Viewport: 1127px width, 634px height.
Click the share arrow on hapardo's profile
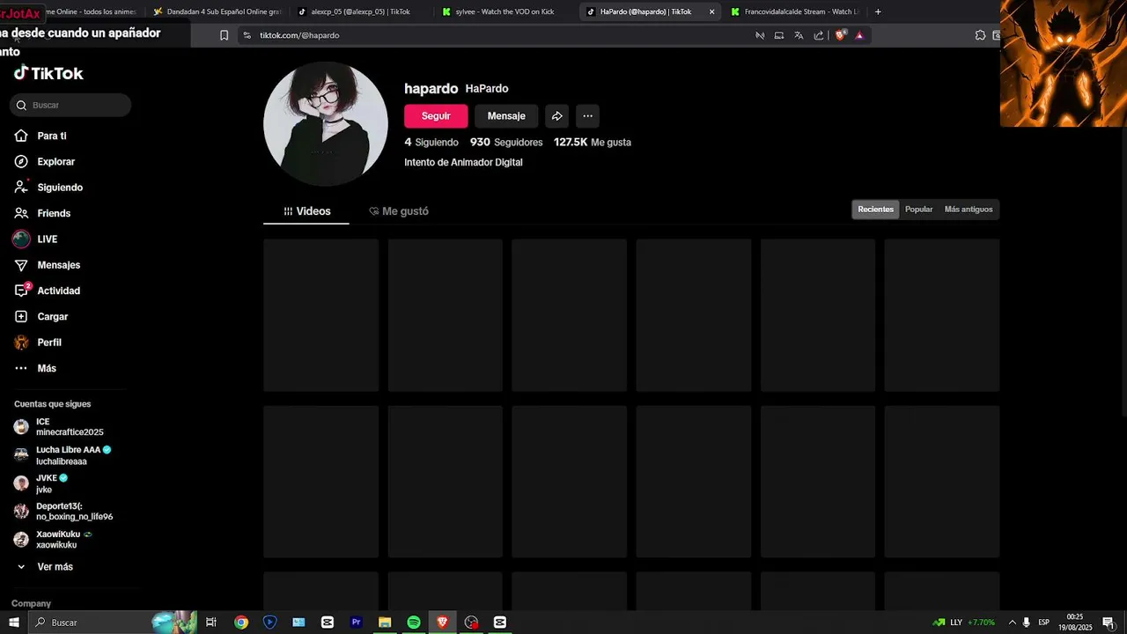tap(556, 115)
